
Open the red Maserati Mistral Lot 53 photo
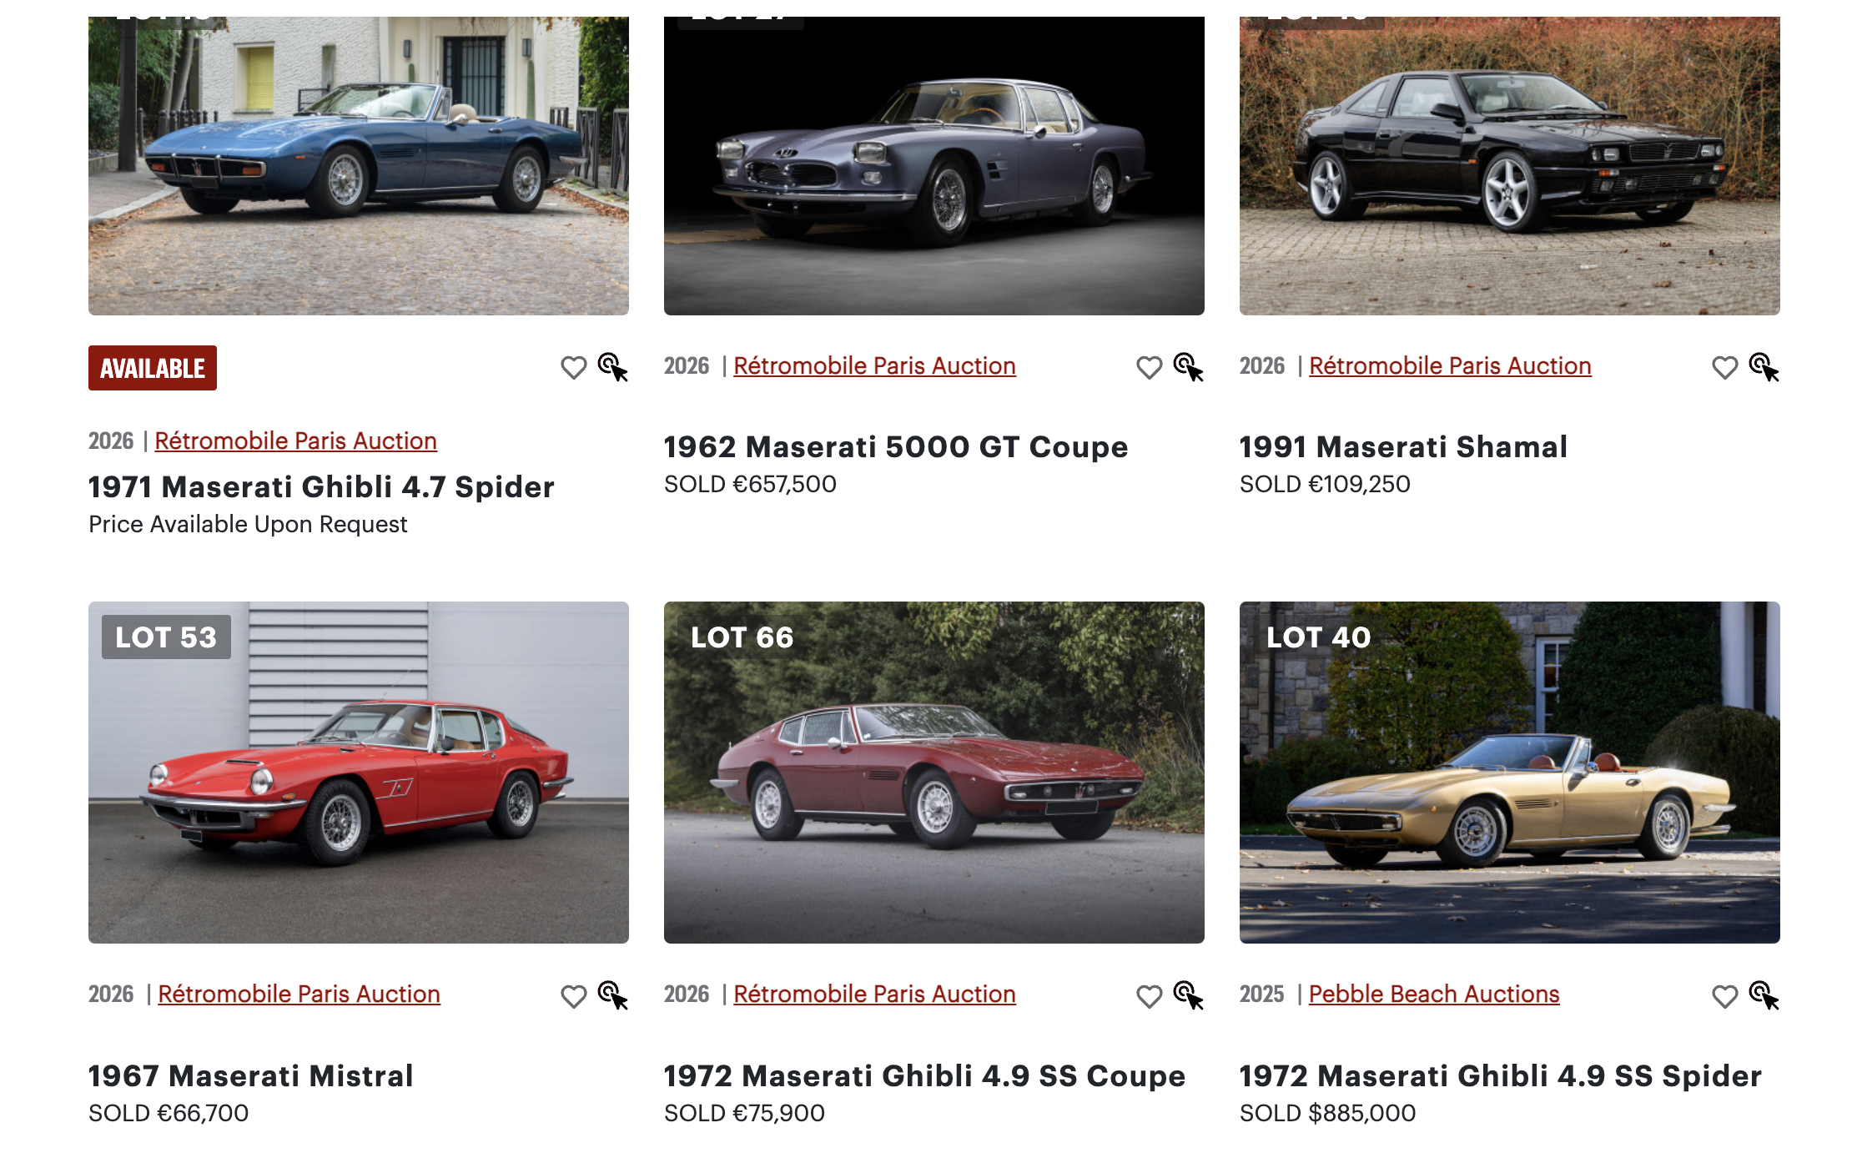[359, 773]
